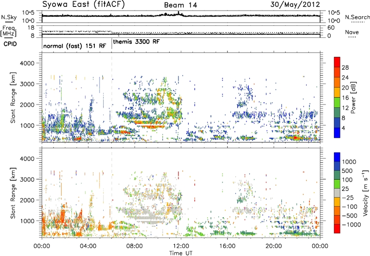Click the 'Velocity [m s-1]' colorbar label
Image resolution: width=370 pixels, height=256 pixels.
[x=365, y=193]
